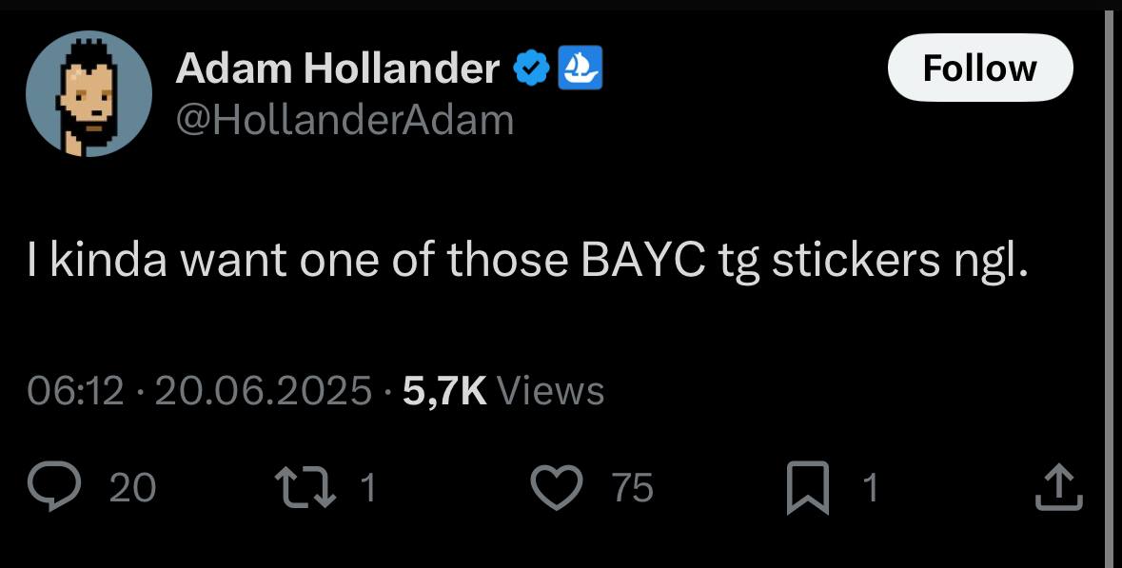Click the repost count of 1
Image resolution: width=1122 pixels, height=568 pixels.
(x=367, y=488)
